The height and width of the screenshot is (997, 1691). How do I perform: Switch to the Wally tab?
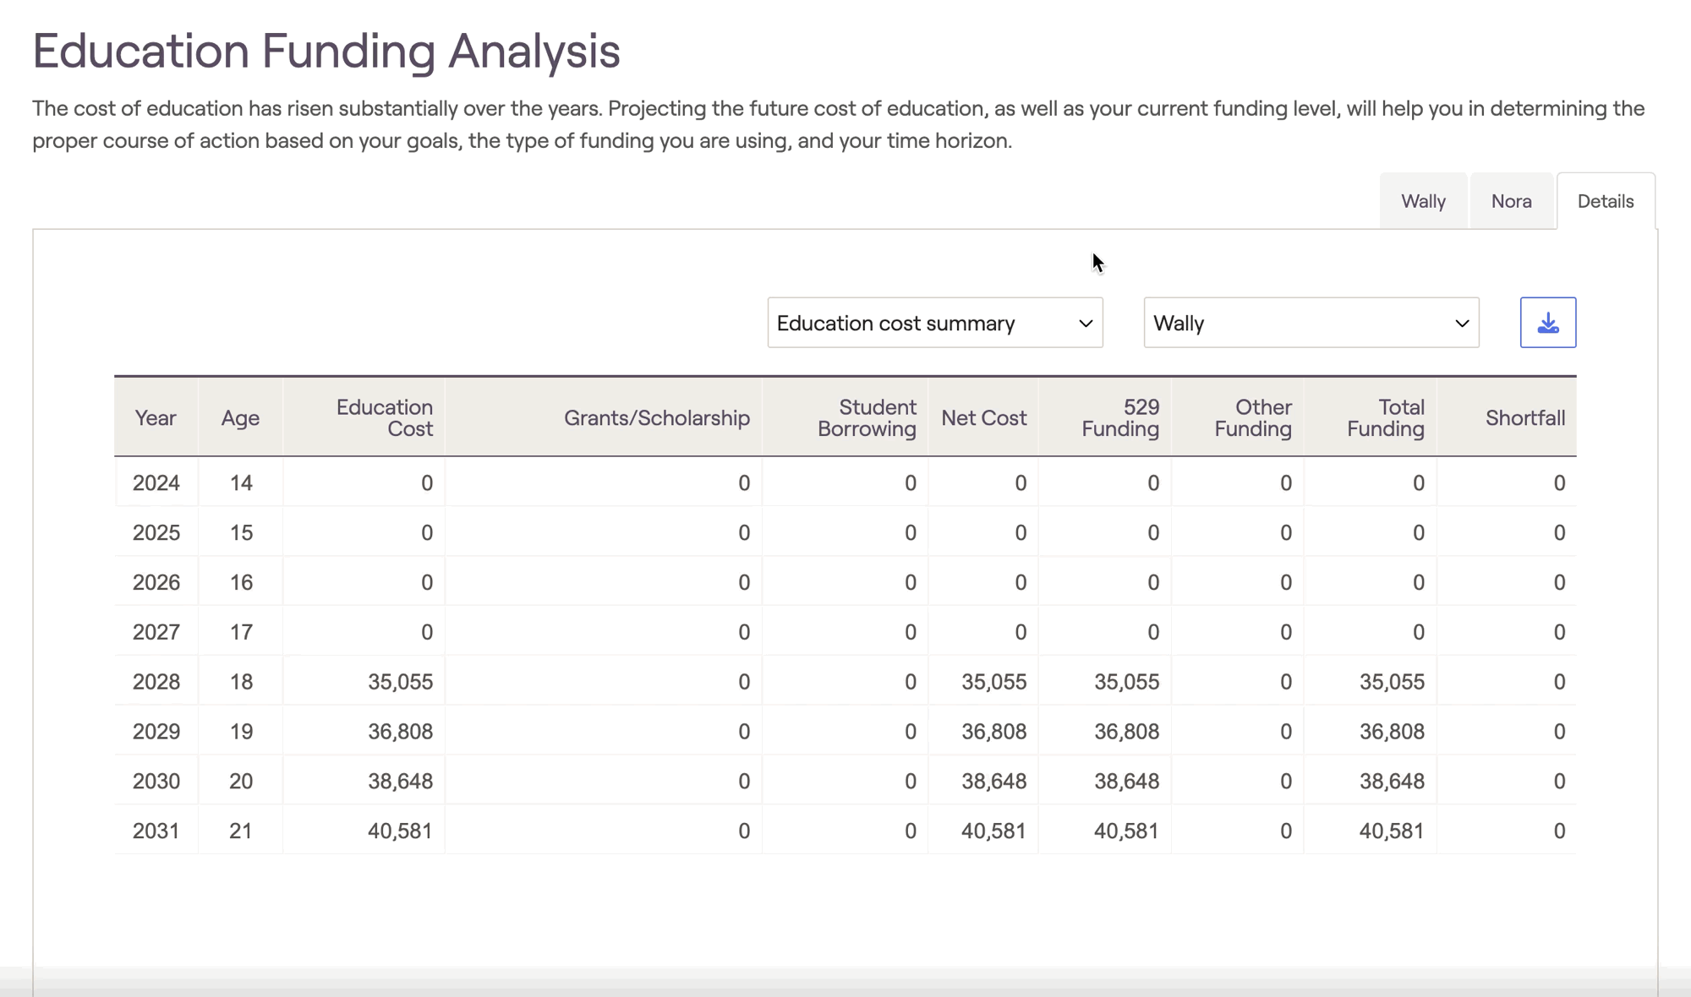click(x=1423, y=201)
